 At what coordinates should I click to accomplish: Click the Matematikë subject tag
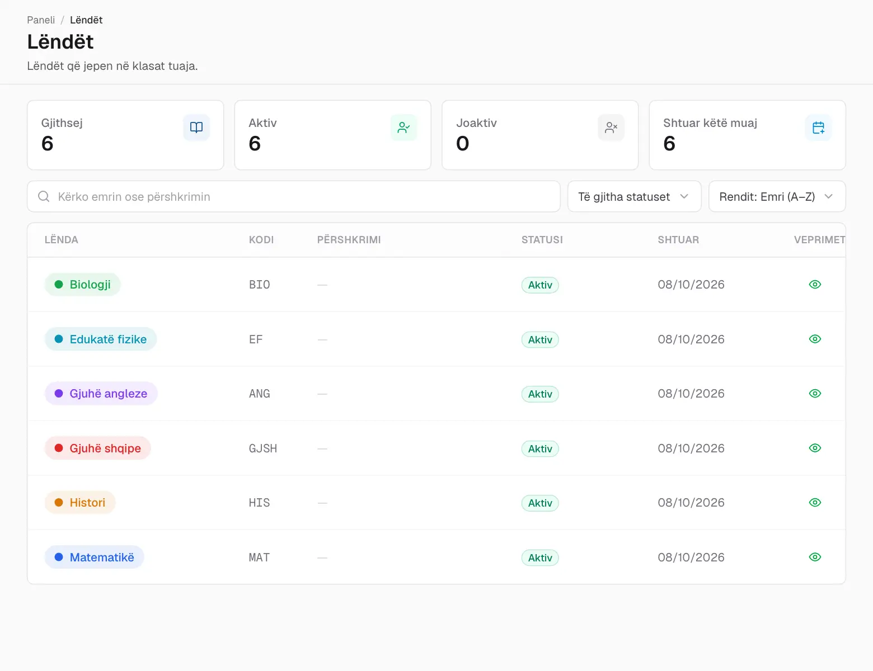95,557
